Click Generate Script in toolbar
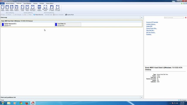The width and height of the screenshot is (187, 105). (49, 15)
